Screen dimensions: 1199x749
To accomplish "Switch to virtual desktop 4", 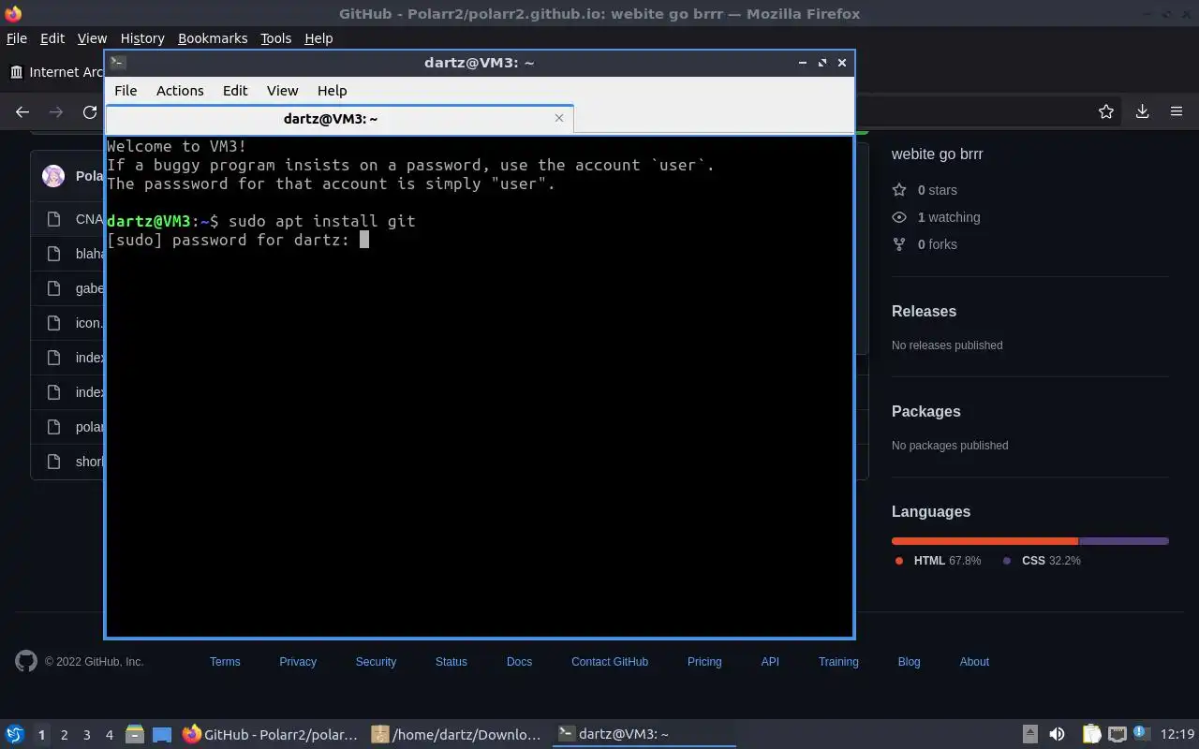I will [x=109, y=735].
